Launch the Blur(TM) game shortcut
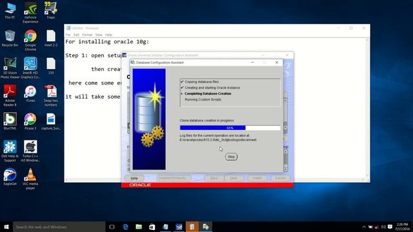413x232 pixels. 10,122
